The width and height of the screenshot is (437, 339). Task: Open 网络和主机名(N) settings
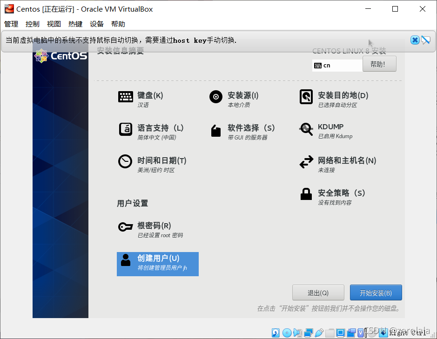338,164
